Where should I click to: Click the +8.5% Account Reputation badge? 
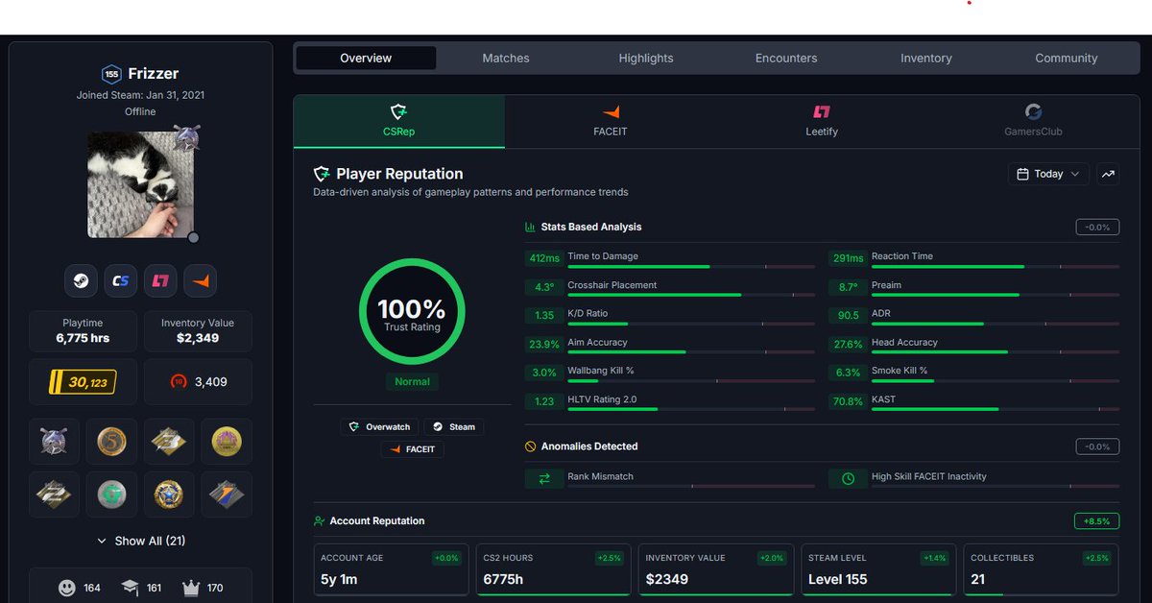pyautogui.click(x=1096, y=521)
